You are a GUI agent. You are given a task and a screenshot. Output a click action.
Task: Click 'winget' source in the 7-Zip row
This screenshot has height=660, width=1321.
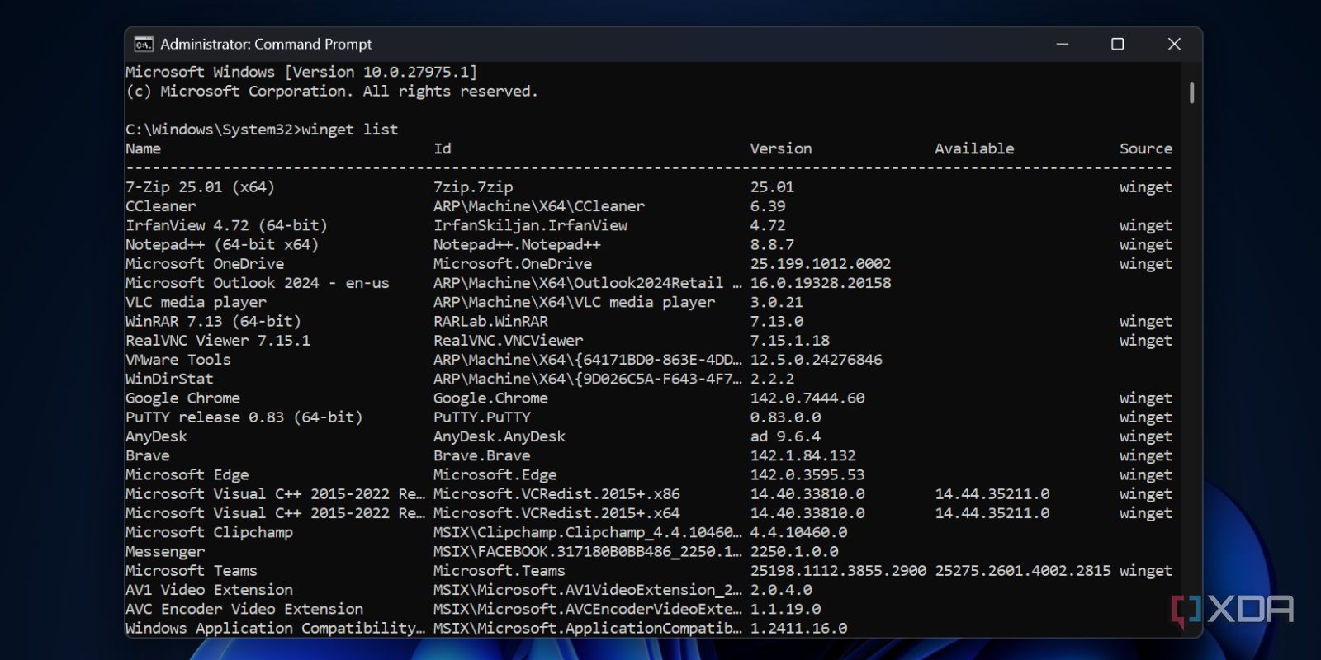tap(1146, 187)
